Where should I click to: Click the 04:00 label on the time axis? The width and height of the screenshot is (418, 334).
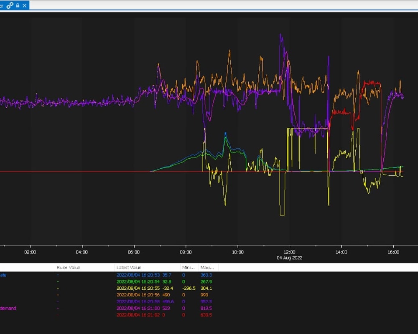[x=82, y=252]
